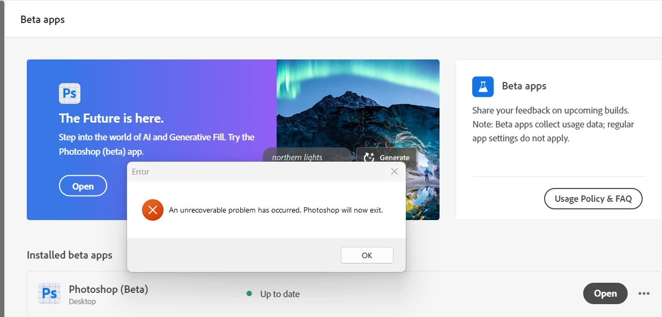Open Photoshop beta from the banner

tap(83, 186)
